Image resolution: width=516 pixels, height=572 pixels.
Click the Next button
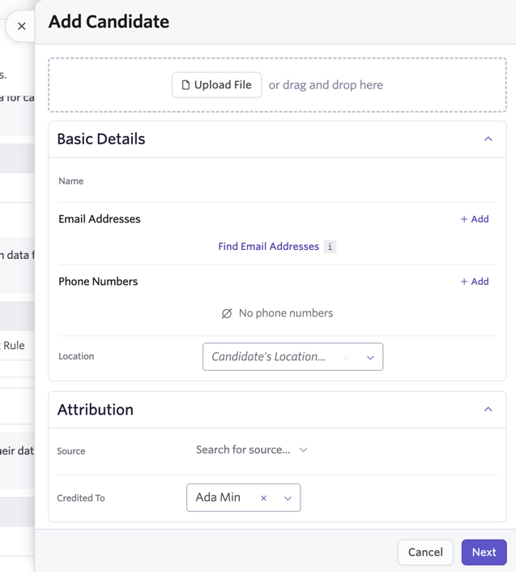coord(484,553)
